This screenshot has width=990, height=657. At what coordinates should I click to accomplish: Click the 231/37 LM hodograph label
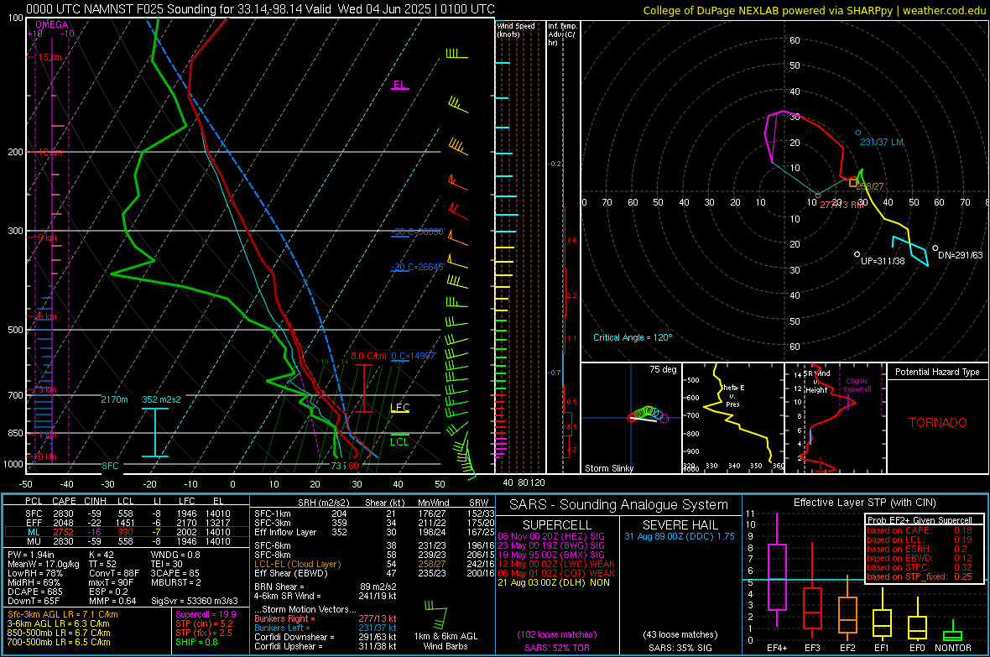pos(882,142)
